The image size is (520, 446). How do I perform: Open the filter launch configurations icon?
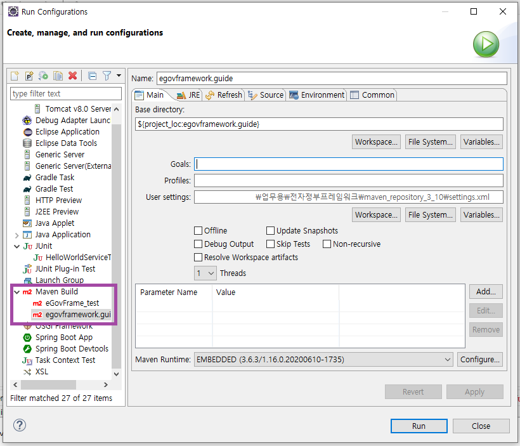tap(107, 76)
